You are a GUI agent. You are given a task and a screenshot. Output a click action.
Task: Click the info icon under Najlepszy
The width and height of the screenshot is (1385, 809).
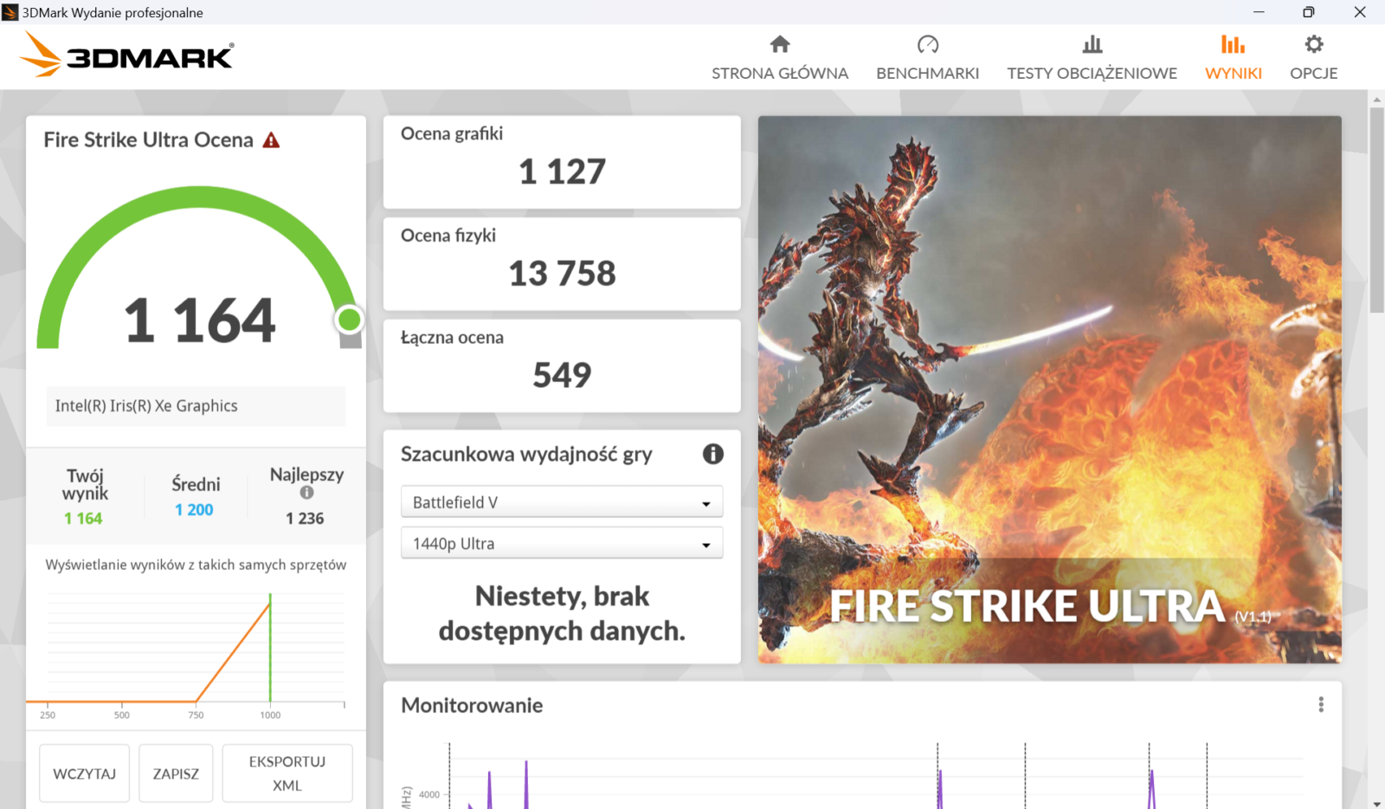[306, 493]
